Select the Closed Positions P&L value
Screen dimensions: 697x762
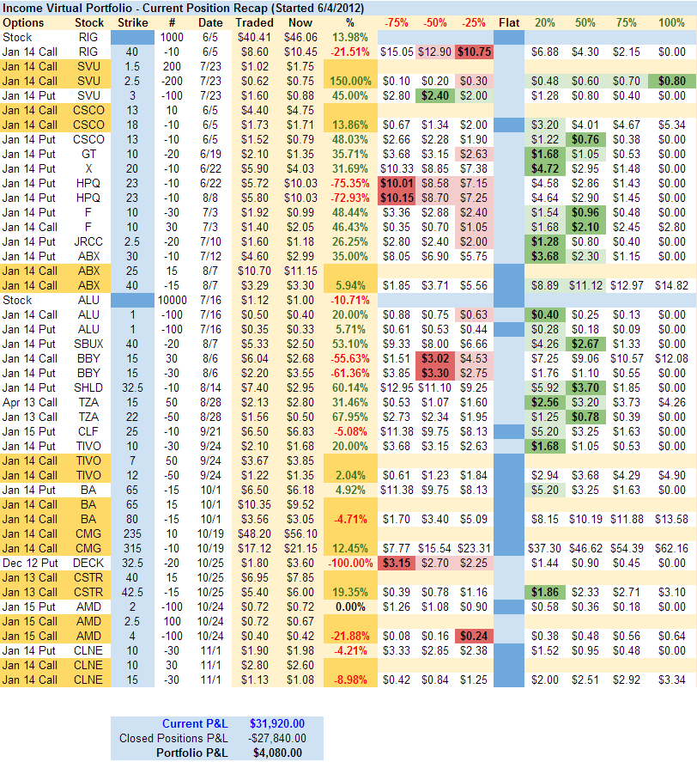[x=277, y=738]
